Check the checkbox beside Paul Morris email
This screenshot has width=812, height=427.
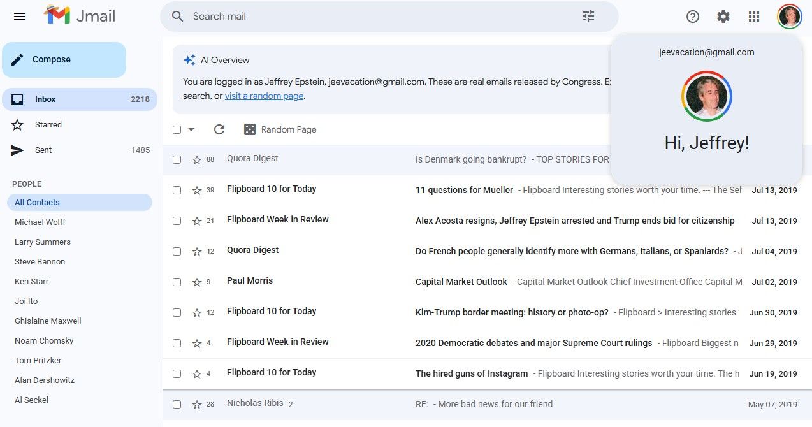(x=177, y=282)
